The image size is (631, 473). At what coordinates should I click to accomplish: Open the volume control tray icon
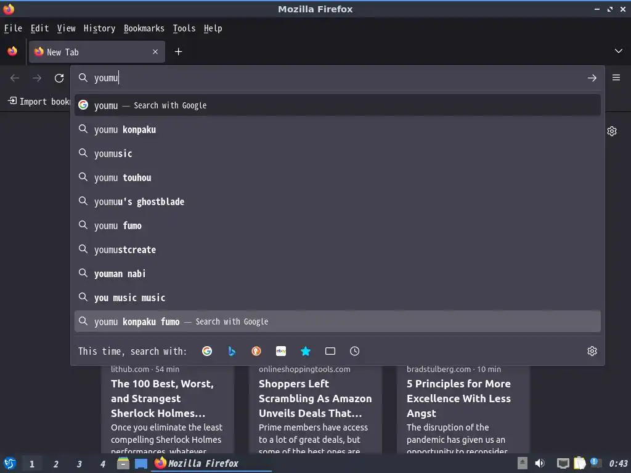(x=540, y=463)
